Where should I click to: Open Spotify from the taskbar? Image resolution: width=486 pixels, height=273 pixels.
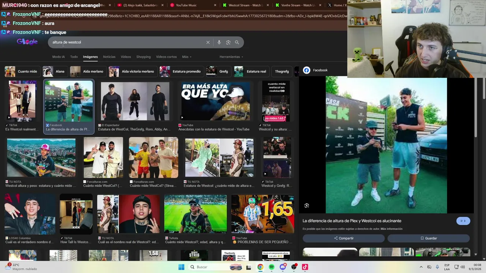271,267
